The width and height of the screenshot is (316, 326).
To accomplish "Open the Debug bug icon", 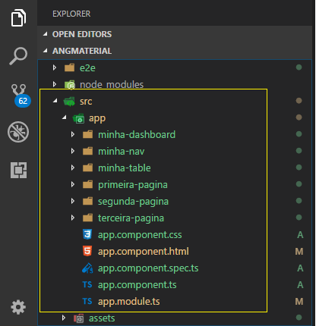I will click(x=18, y=132).
